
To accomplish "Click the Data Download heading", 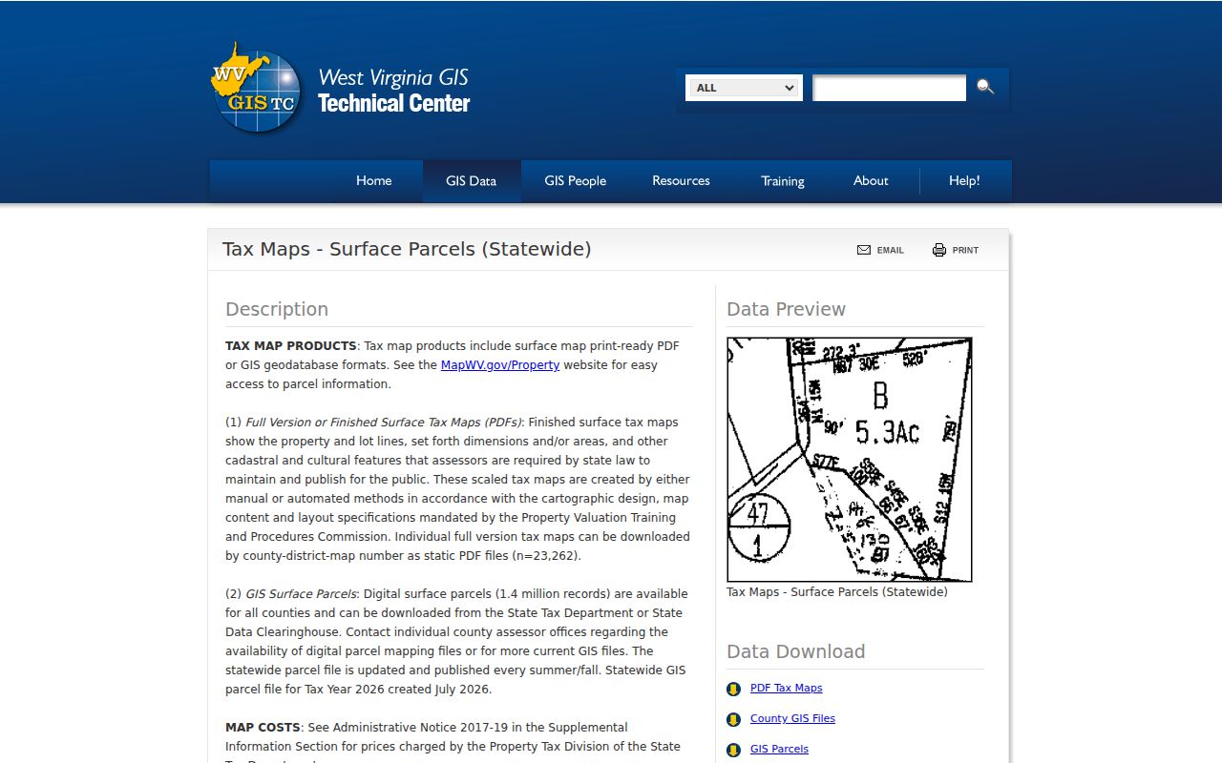I will (795, 651).
